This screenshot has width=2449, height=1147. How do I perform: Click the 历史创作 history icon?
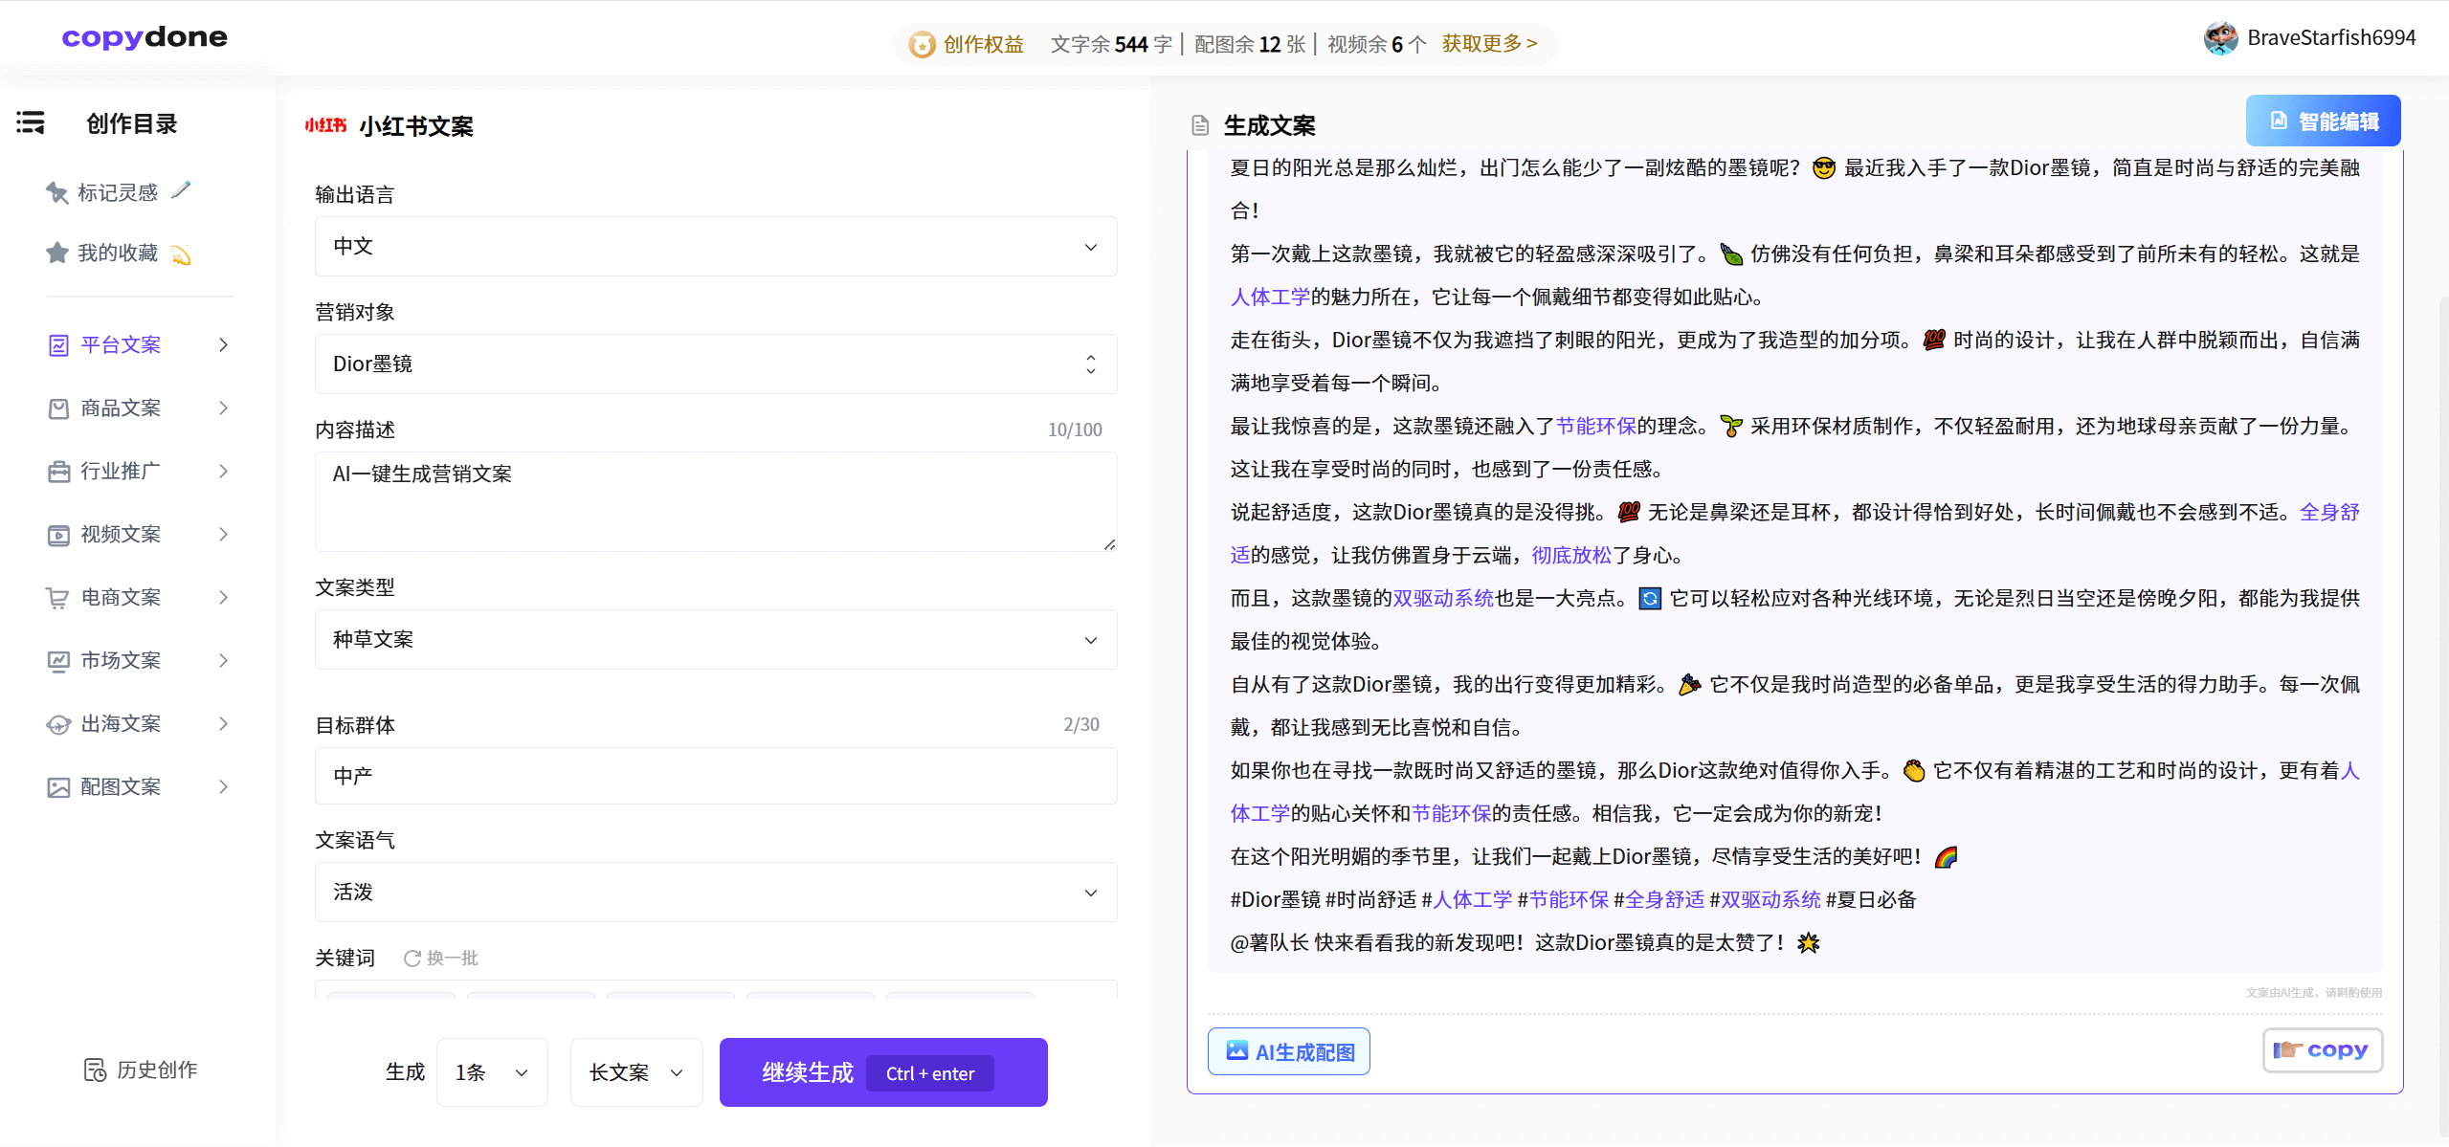pos(95,1070)
